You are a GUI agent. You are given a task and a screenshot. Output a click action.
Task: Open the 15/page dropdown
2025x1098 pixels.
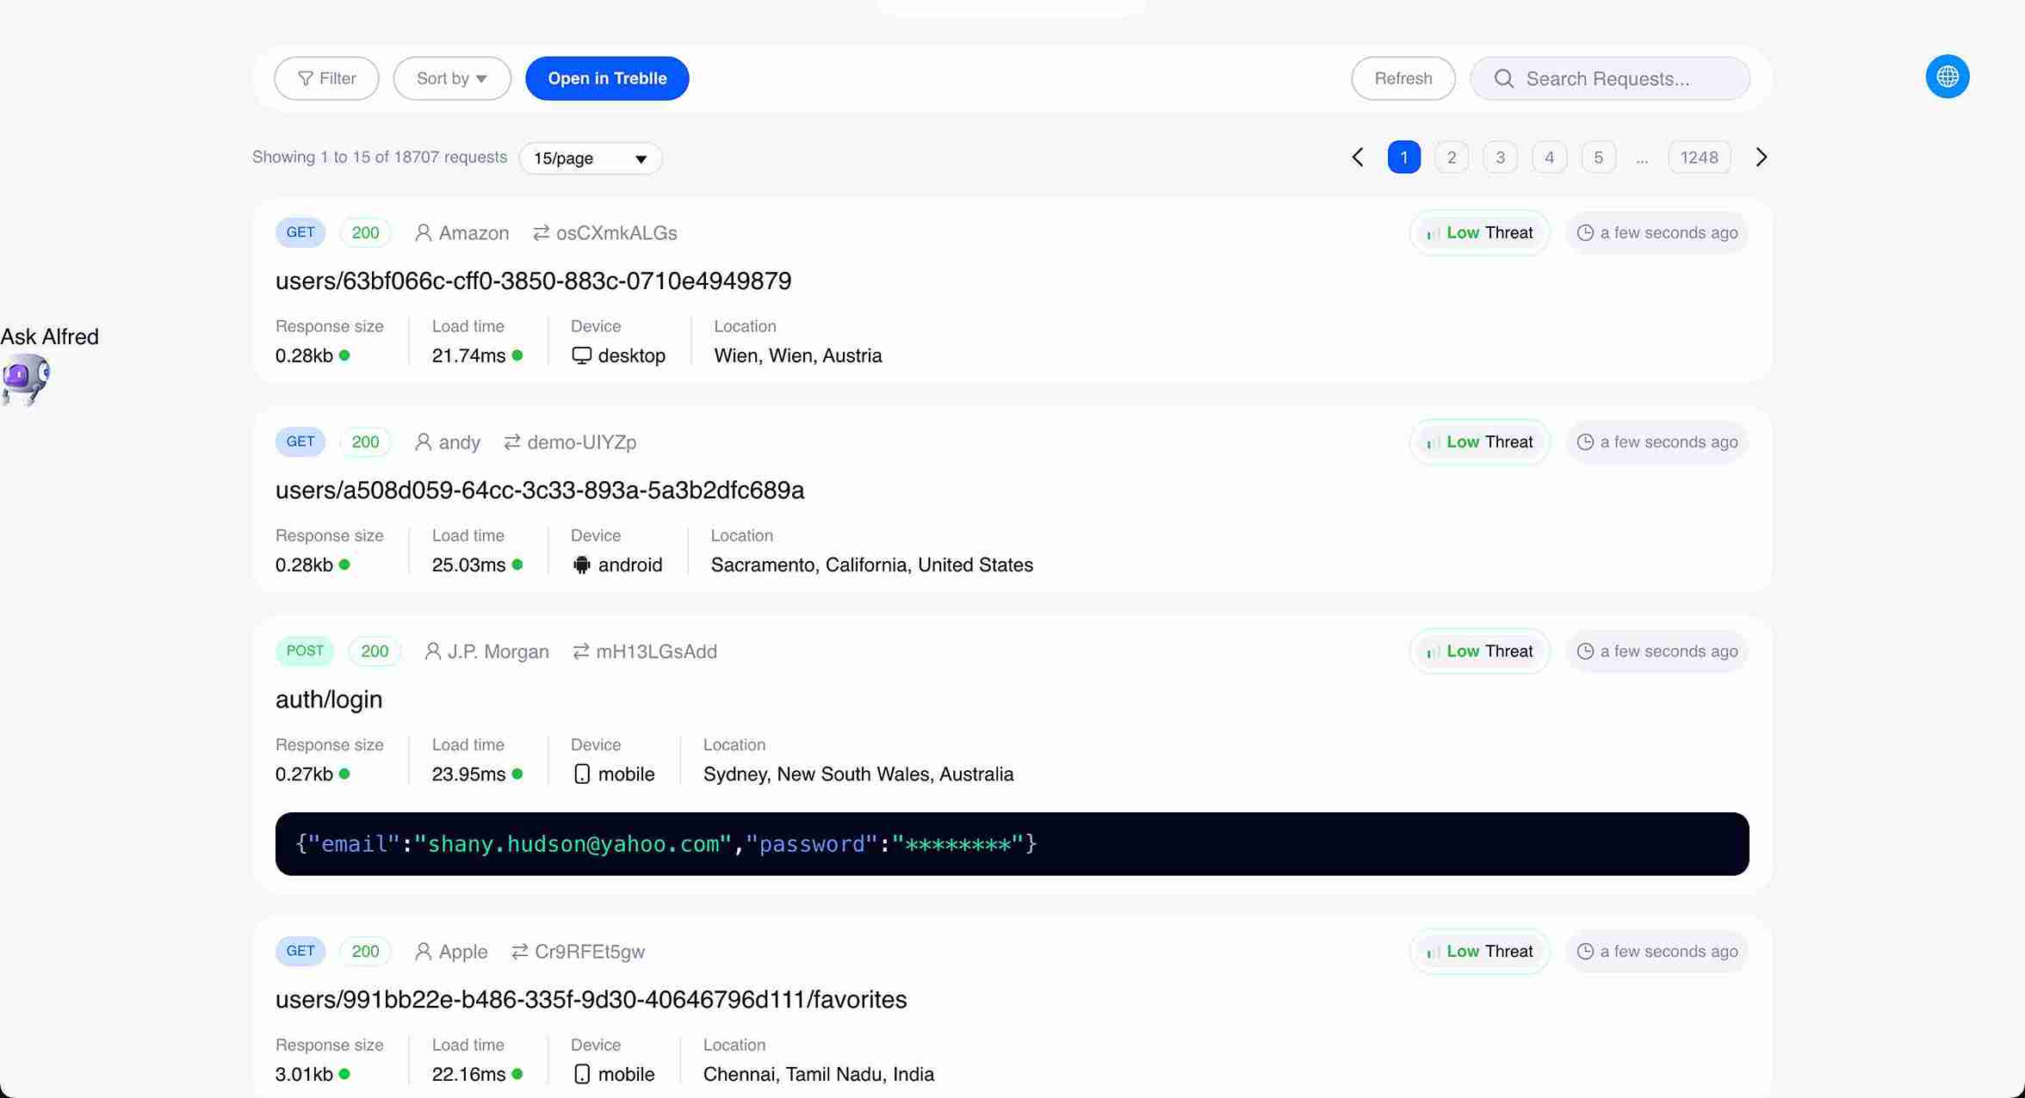pos(590,157)
